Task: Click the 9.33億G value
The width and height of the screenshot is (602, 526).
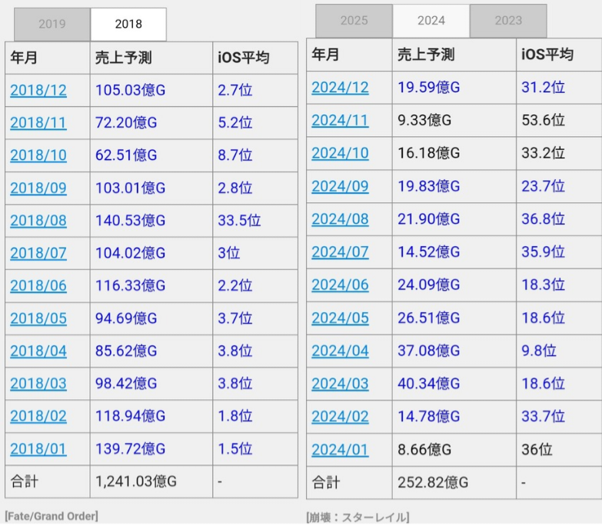Action: tap(424, 121)
